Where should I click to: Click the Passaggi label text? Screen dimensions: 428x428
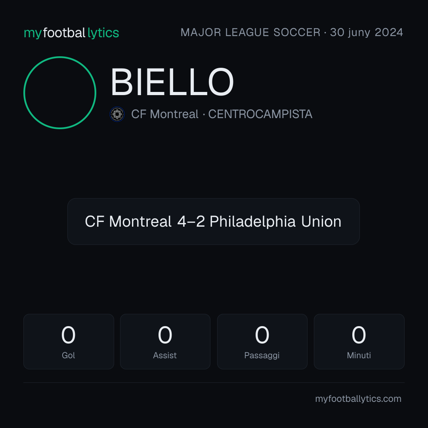tap(262, 355)
